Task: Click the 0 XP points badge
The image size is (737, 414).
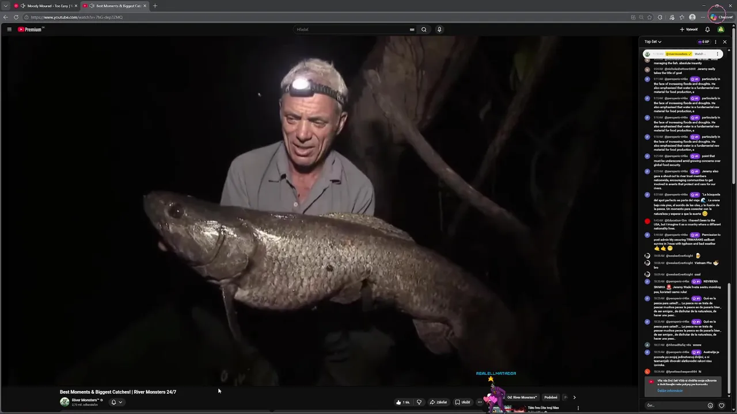Action: point(704,41)
